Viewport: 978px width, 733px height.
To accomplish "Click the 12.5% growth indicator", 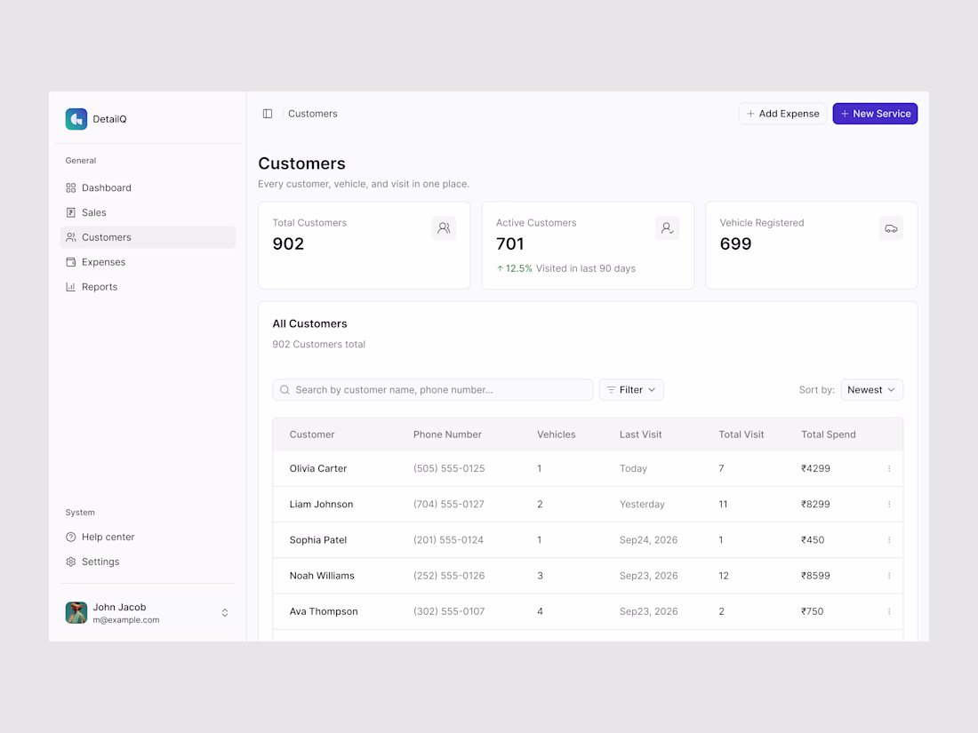I will (515, 268).
